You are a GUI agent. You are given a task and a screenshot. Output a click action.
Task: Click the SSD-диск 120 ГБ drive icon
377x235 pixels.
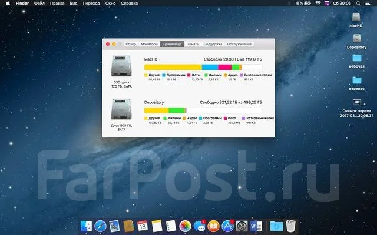pos(121,66)
